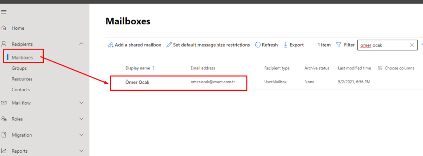Sort by Display name ascending arrow
The width and height of the screenshot is (423, 156).
pyautogui.click(x=153, y=68)
